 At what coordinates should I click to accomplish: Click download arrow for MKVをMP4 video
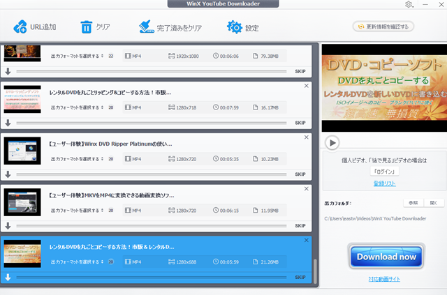pos(8,226)
